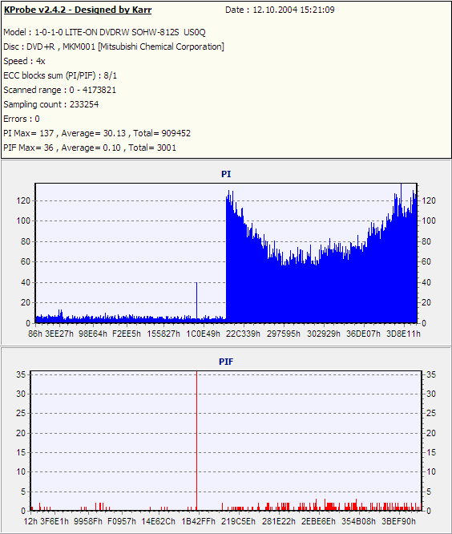Screen dimensions: 452x534
Task: Click the 3D8E11h label on PI axis
Action: pyautogui.click(x=403, y=334)
